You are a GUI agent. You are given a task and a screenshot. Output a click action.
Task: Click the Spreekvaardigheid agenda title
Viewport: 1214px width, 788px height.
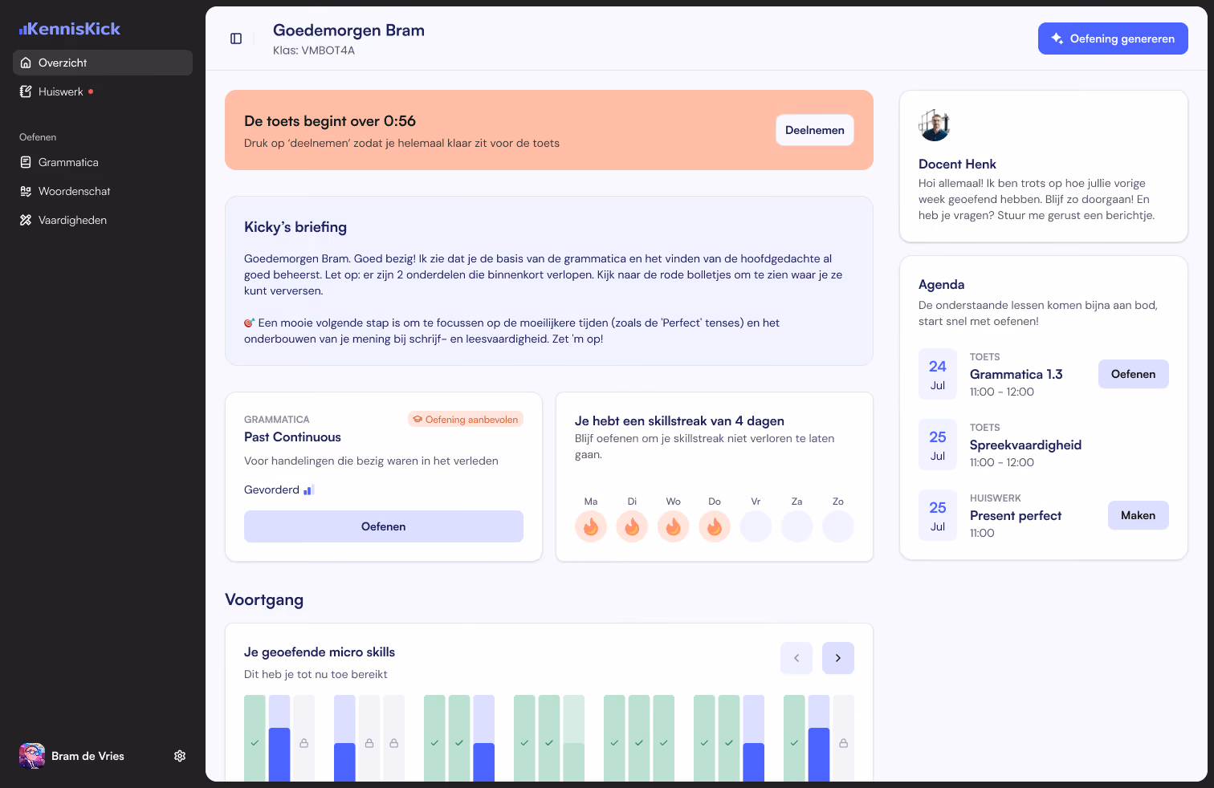tap(1025, 445)
